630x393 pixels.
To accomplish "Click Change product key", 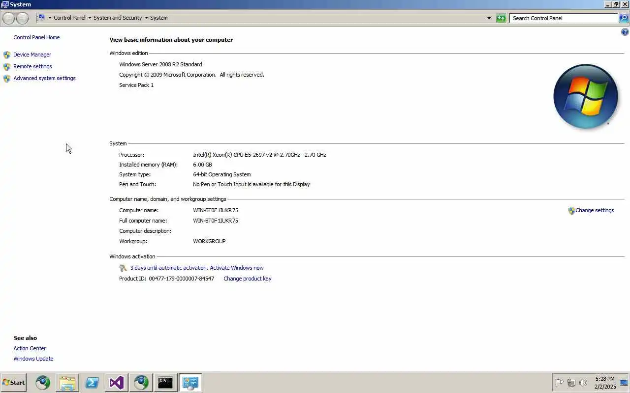I will (247, 279).
